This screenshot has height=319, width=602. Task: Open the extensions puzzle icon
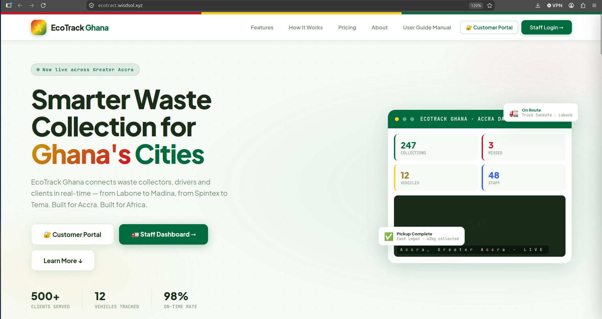[583, 5]
